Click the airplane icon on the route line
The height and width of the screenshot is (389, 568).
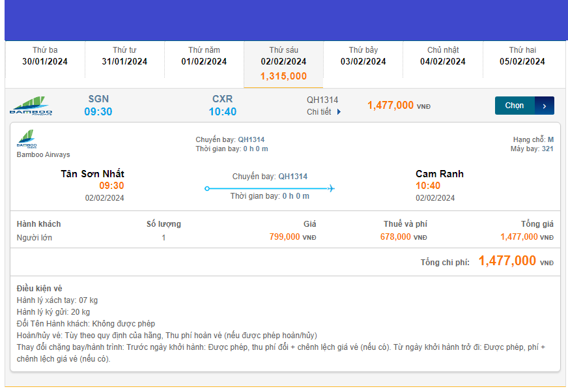pyautogui.click(x=331, y=189)
